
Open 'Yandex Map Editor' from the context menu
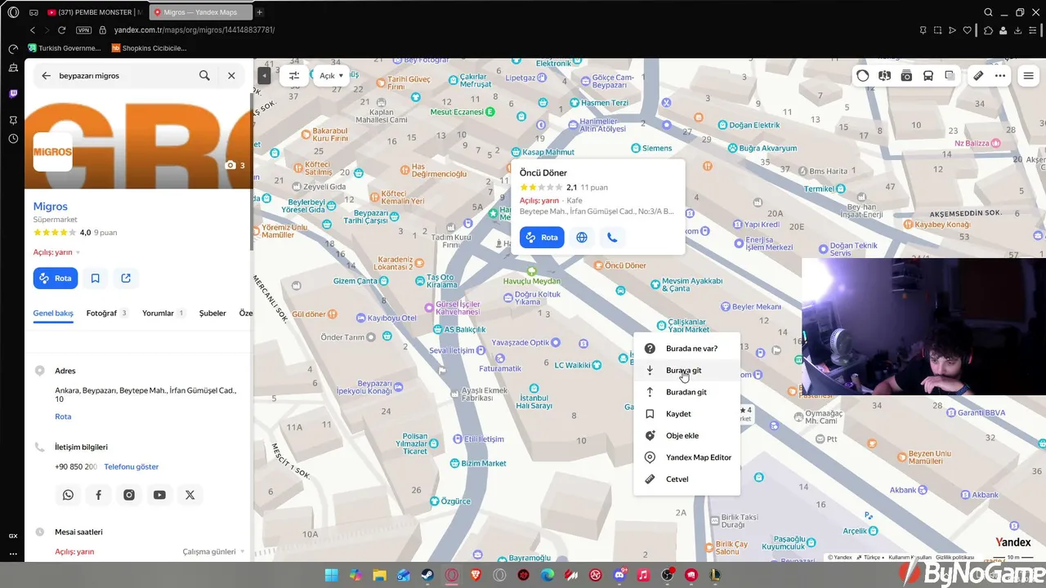pyautogui.click(x=686, y=457)
